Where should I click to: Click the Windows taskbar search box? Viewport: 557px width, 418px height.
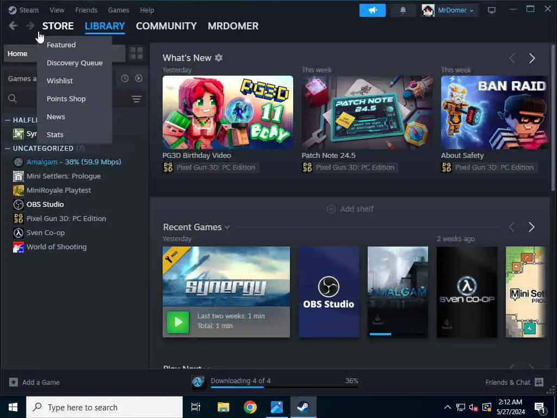pos(104,407)
